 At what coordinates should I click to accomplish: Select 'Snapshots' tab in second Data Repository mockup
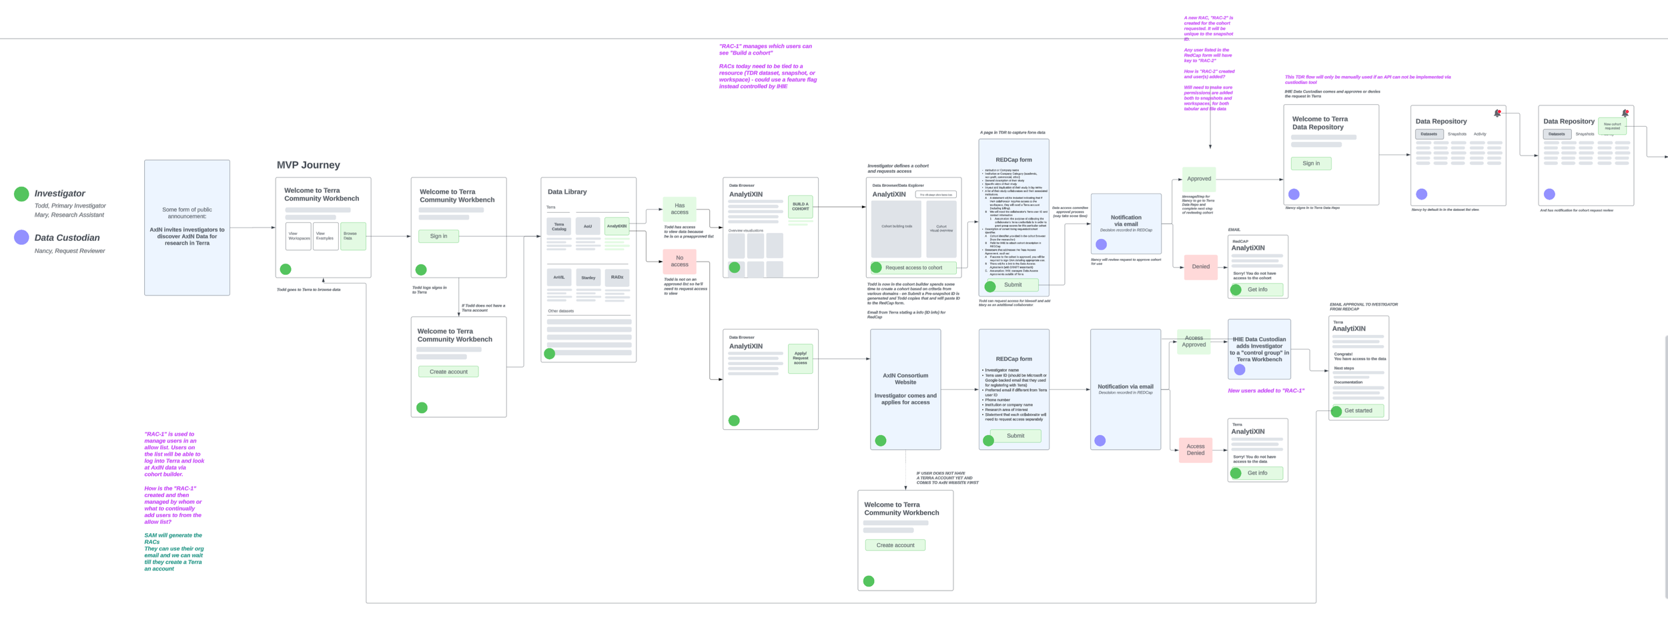click(1585, 134)
